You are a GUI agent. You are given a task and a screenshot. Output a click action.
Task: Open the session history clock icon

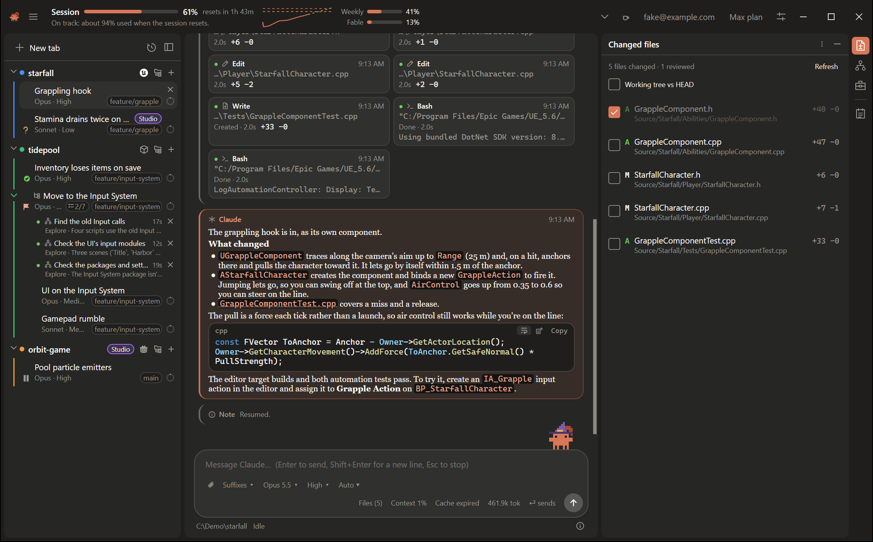(x=151, y=47)
